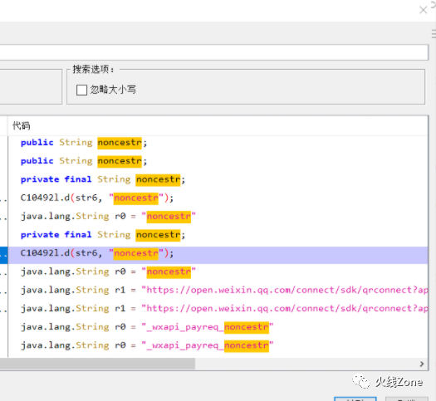
Task: Select first open.weixin.qq.com qrconnect result row
Action: [218, 290]
